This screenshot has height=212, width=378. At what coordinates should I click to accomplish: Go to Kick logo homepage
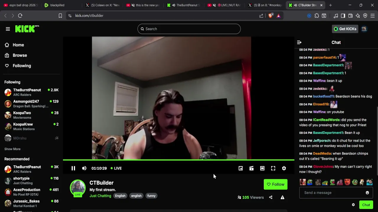tap(27, 29)
